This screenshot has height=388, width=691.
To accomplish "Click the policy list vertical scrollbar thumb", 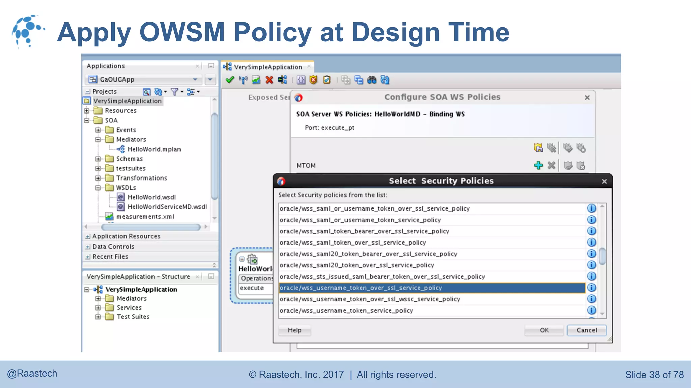I will [x=602, y=256].
